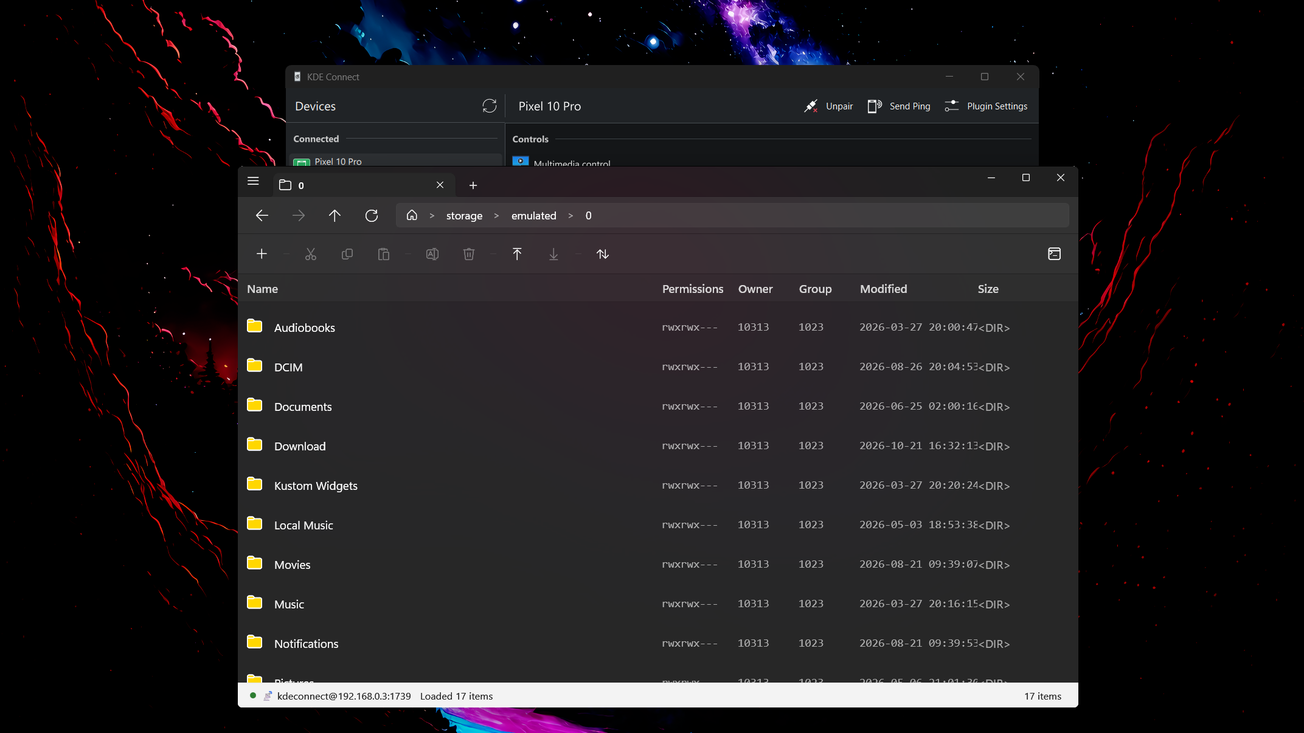1304x733 pixels.
Task: Click the home icon in breadcrumb
Action: 412,215
